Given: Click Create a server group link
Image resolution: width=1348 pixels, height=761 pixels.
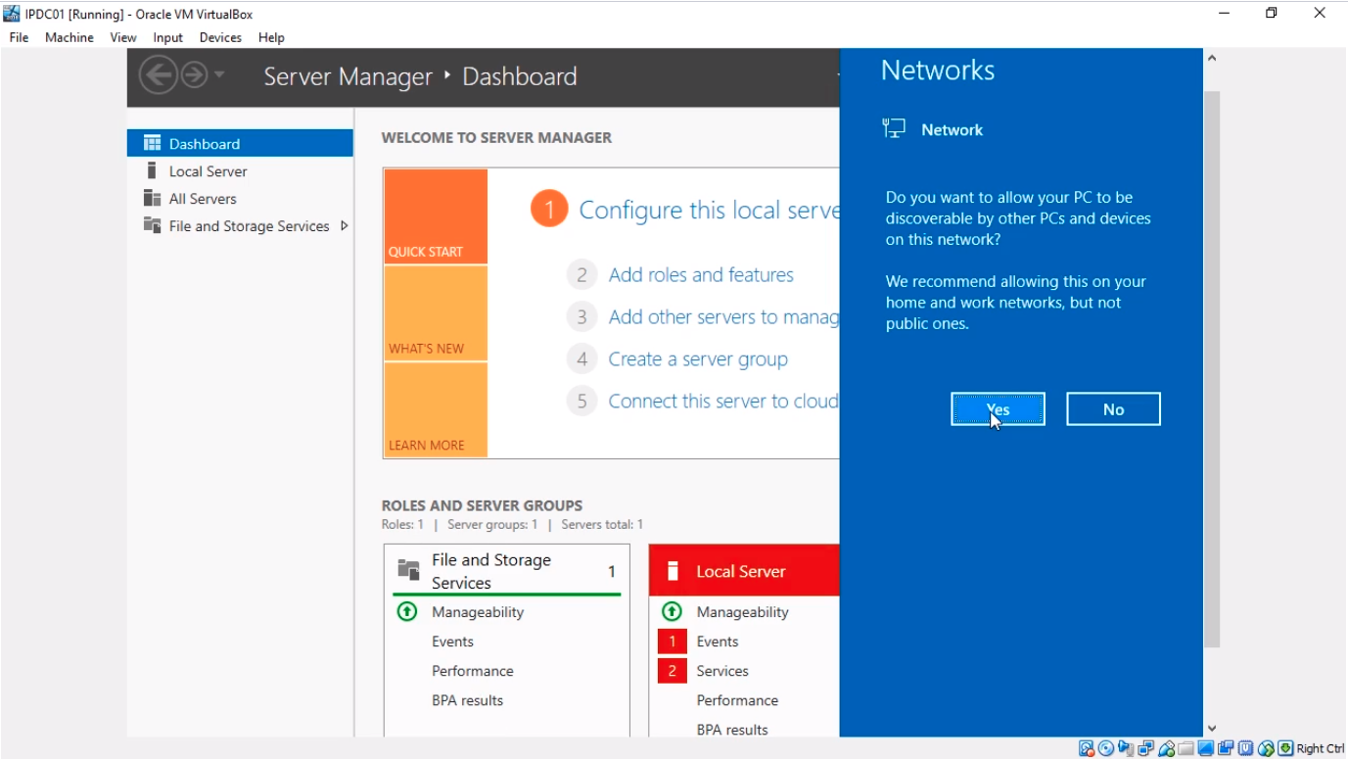Looking at the screenshot, I should (698, 359).
